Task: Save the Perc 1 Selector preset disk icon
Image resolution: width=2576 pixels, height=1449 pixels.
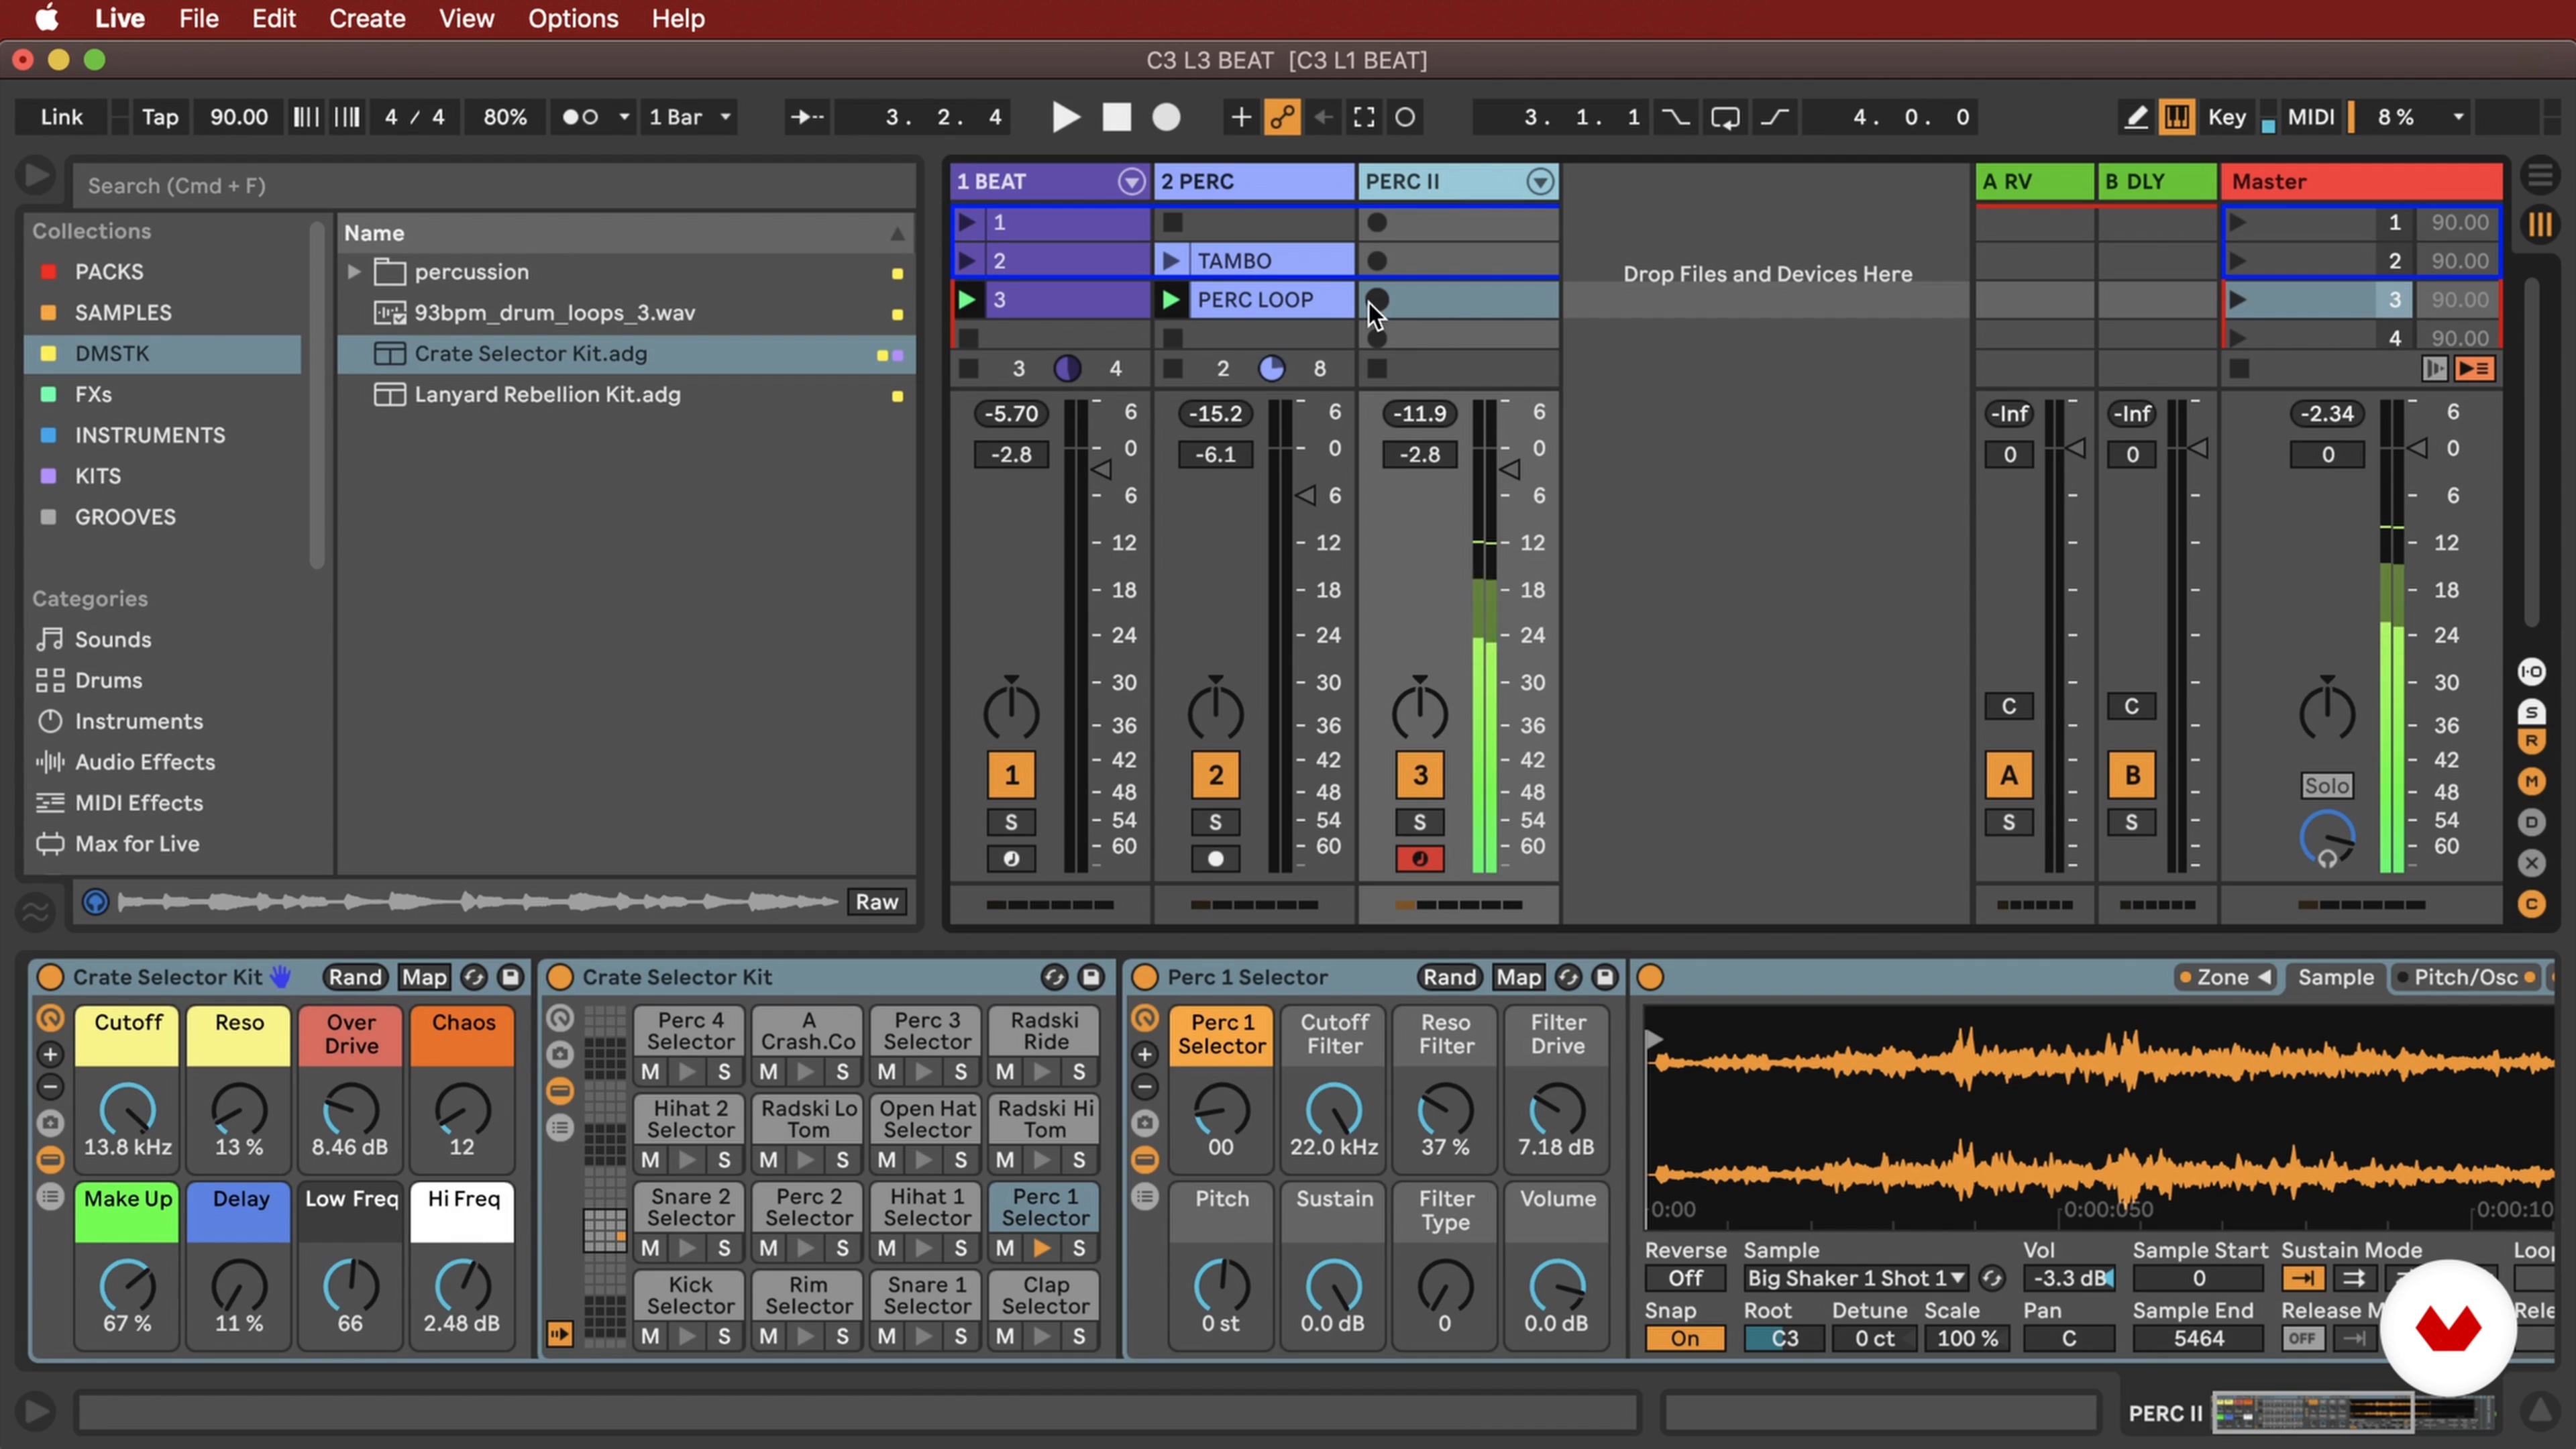Action: 1604,977
